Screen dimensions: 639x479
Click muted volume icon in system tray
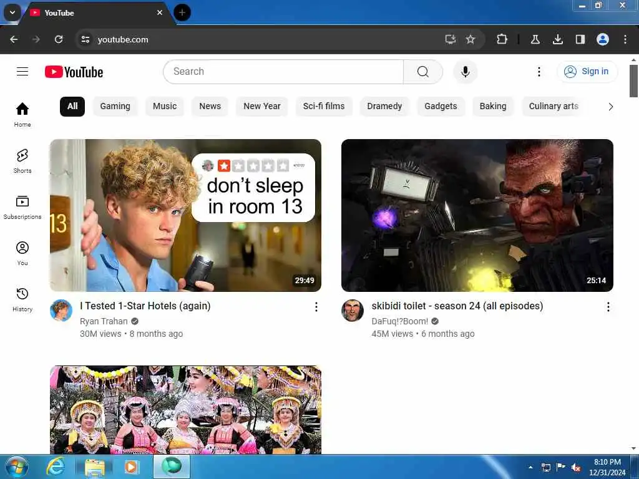pyautogui.click(x=576, y=468)
